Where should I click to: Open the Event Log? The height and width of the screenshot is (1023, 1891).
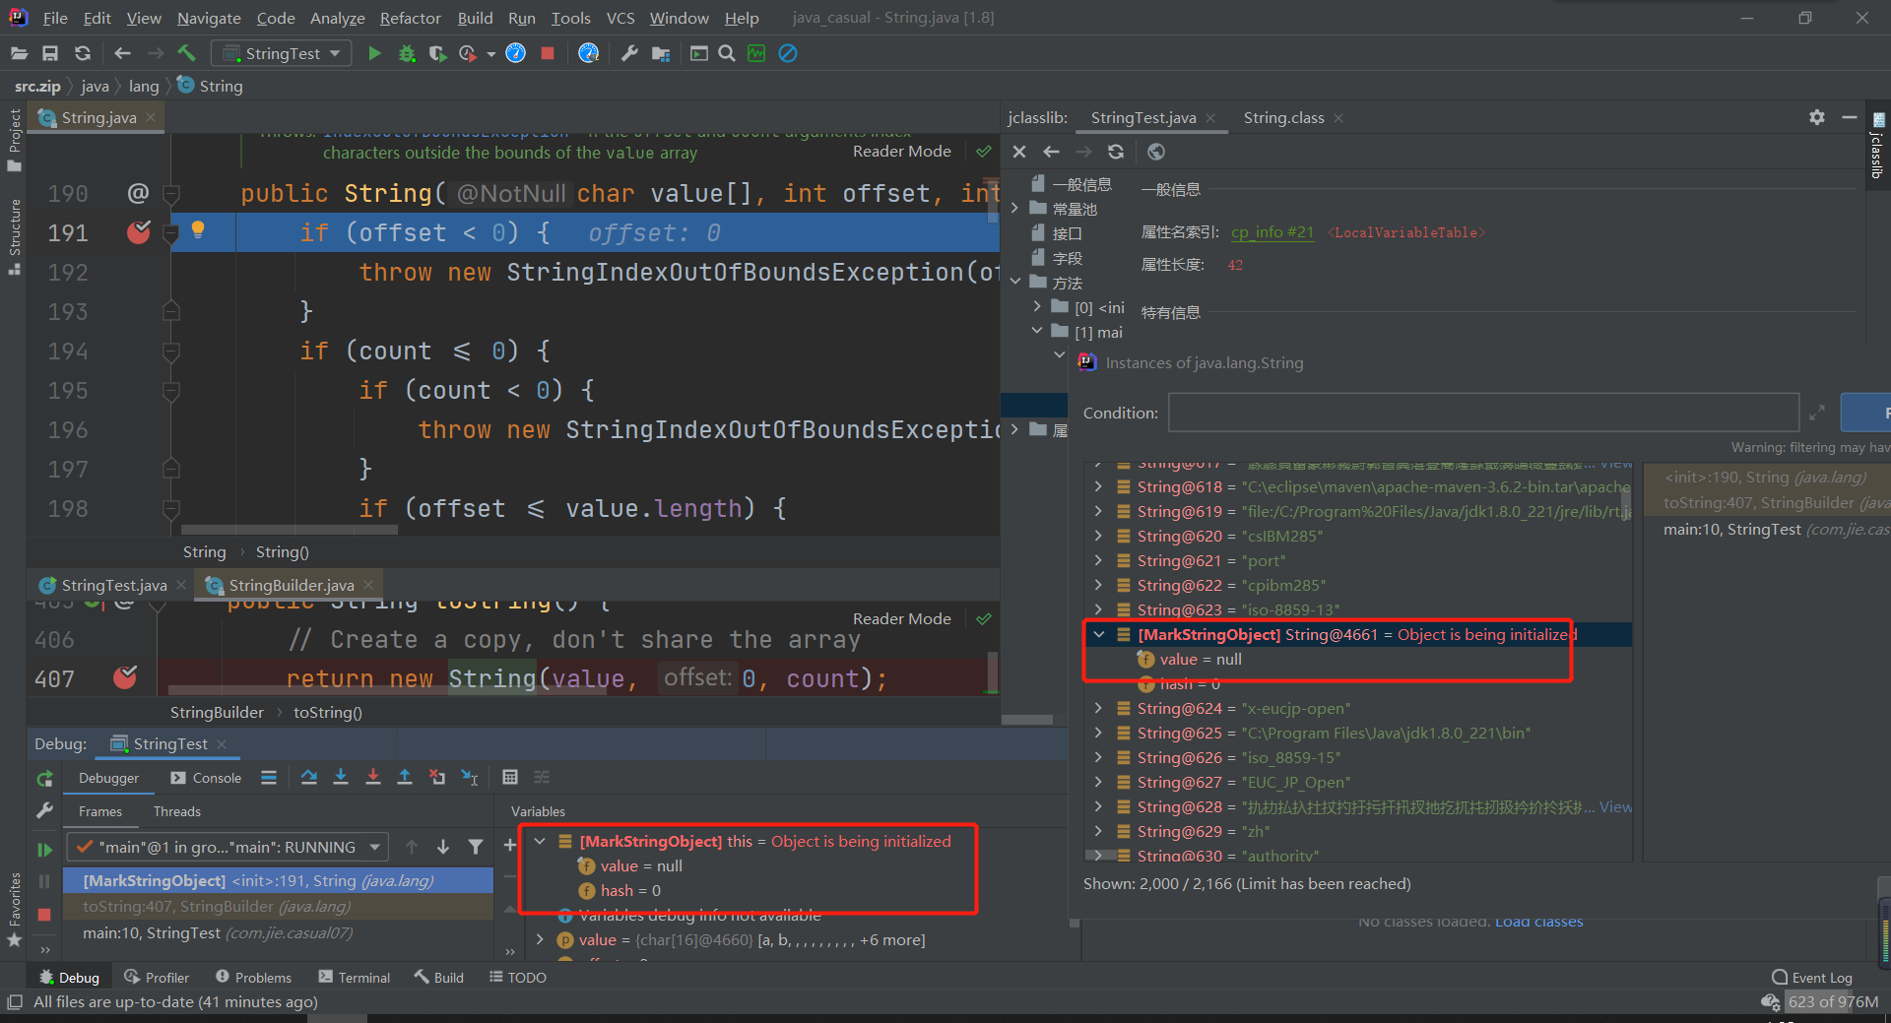point(1812,977)
